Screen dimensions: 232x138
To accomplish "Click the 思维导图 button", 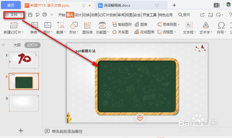I will [x=167, y=24].
